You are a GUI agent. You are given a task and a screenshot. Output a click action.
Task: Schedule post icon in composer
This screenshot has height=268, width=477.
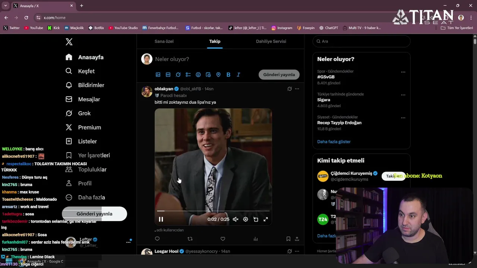[208, 74]
